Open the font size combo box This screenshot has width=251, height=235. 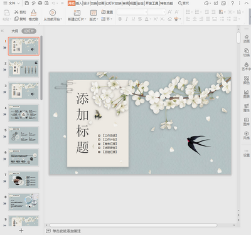click(157, 12)
